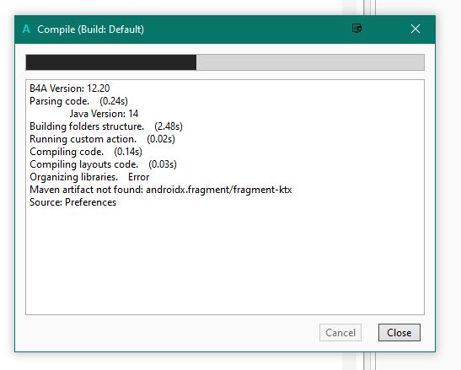
Task: Click the vertical splitter behind the dialog
Action: click(369, 8)
